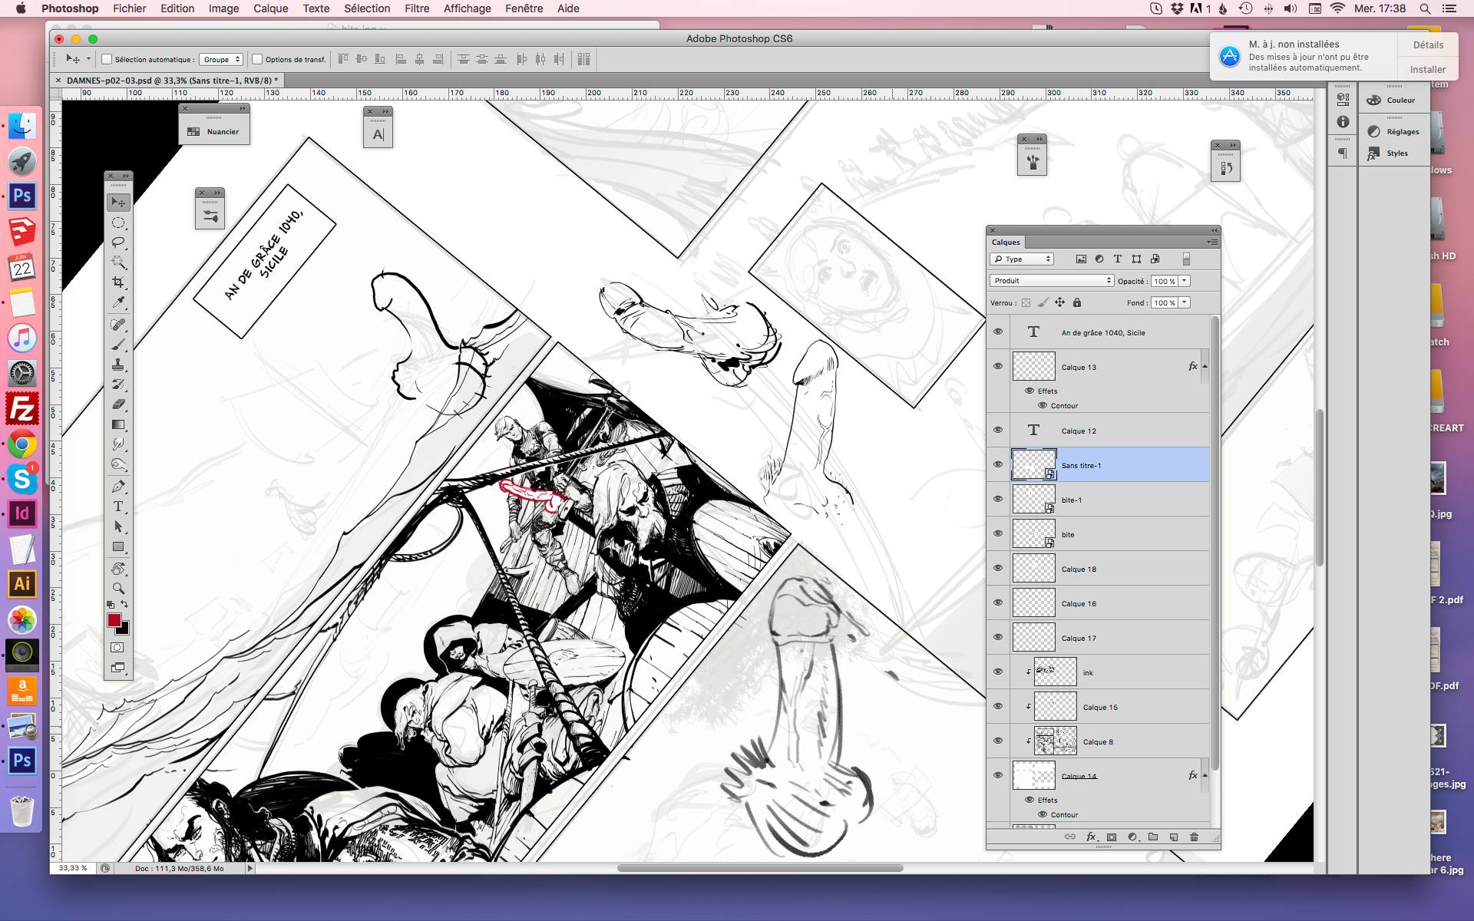Click the Installer notification button

tap(1427, 69)
